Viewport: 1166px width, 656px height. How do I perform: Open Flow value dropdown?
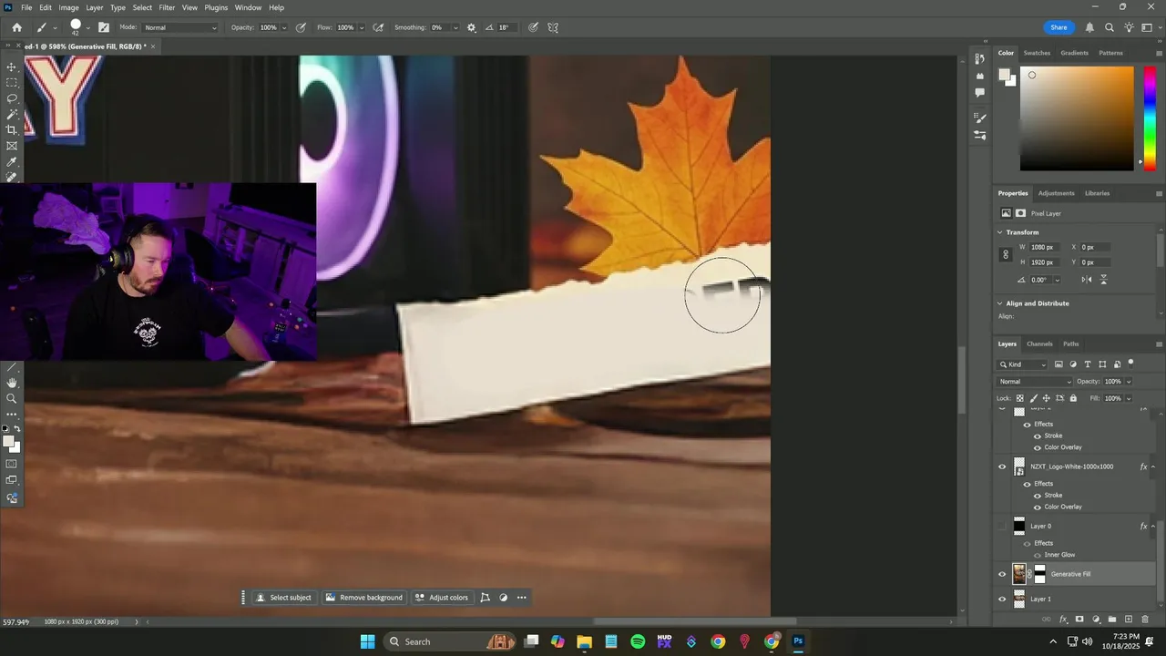click(361, 27)
